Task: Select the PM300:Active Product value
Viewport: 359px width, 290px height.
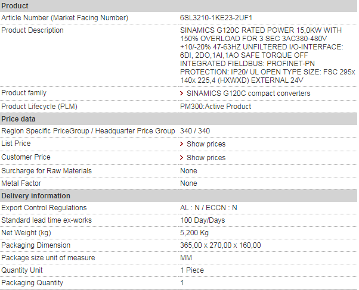Action: pos(215,107)
